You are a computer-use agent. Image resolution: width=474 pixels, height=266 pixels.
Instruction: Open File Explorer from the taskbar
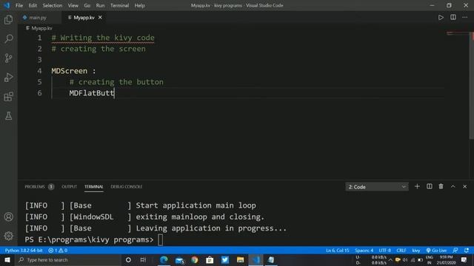pyautogui.click(x=240, y=259)
